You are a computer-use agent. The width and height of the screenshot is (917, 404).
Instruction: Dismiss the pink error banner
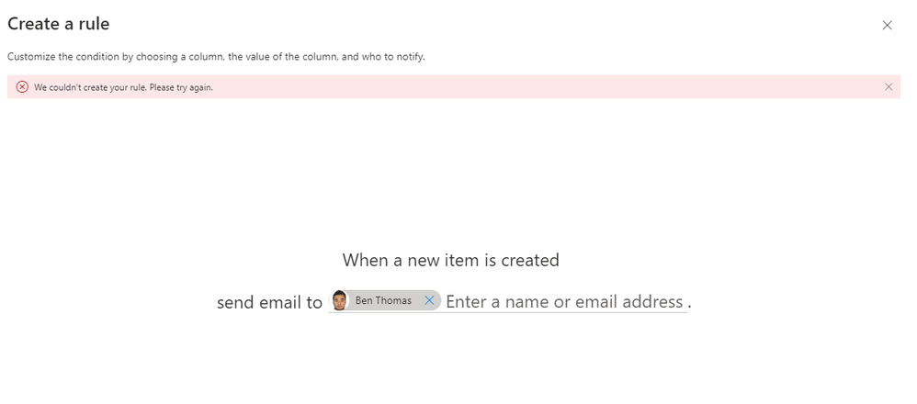coord(888,87)
